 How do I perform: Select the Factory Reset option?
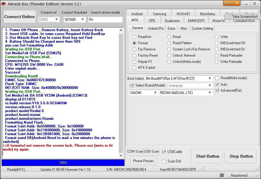pos(134,55)
